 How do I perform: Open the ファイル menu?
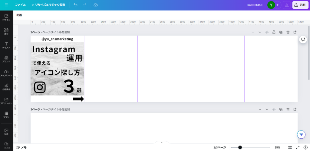tap(20, 5)
